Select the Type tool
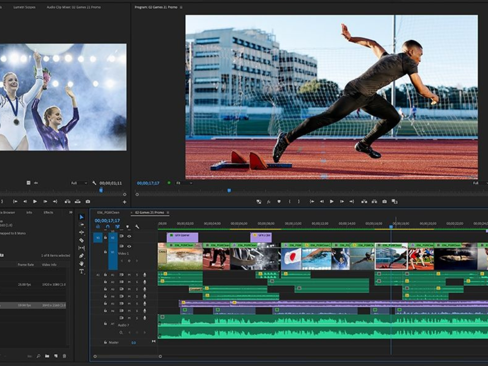This screenshot has width=488, height=366. pos(81,271)
